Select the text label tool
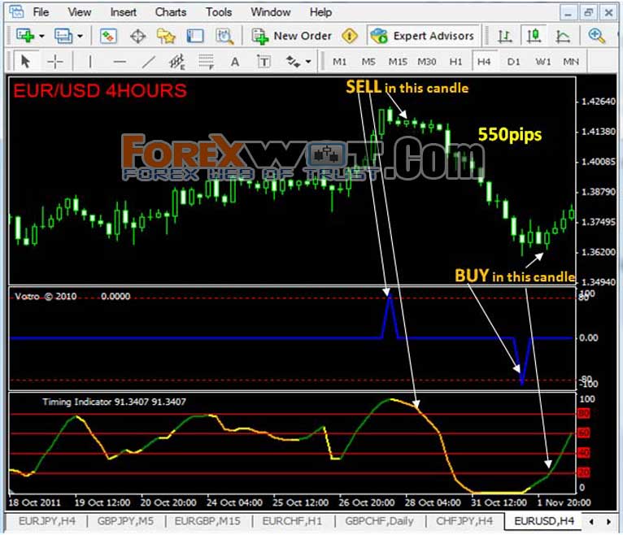The image size is (623, 535). (264, 62)
